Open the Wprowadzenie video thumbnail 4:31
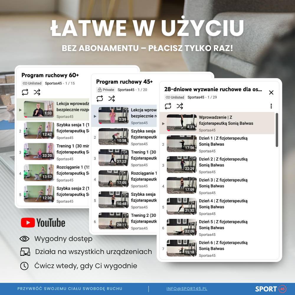295x295 pixels. coord(181,123)
